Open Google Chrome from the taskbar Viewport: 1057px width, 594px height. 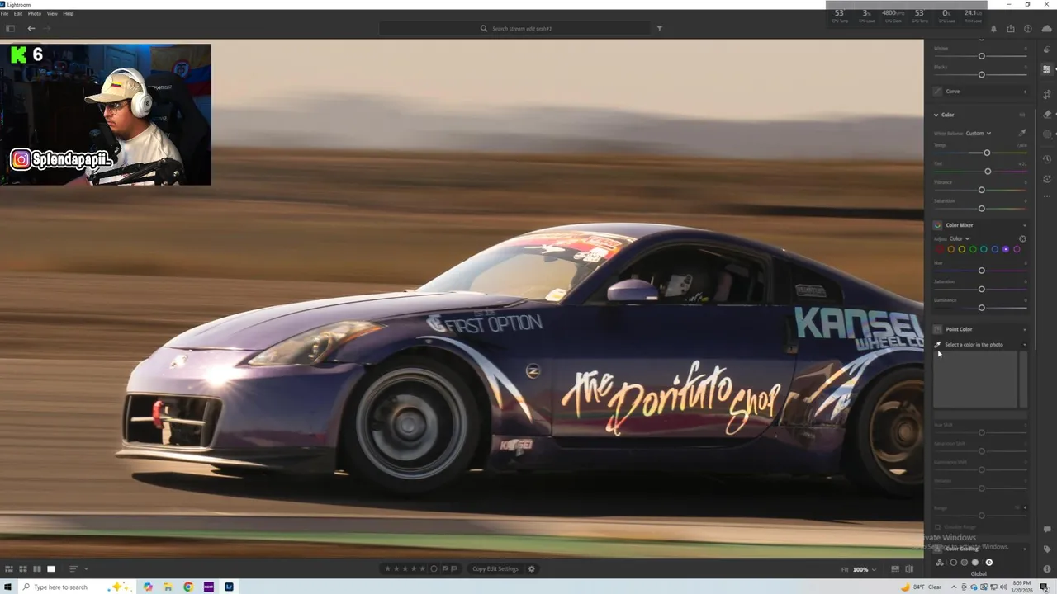click(188, 587)
